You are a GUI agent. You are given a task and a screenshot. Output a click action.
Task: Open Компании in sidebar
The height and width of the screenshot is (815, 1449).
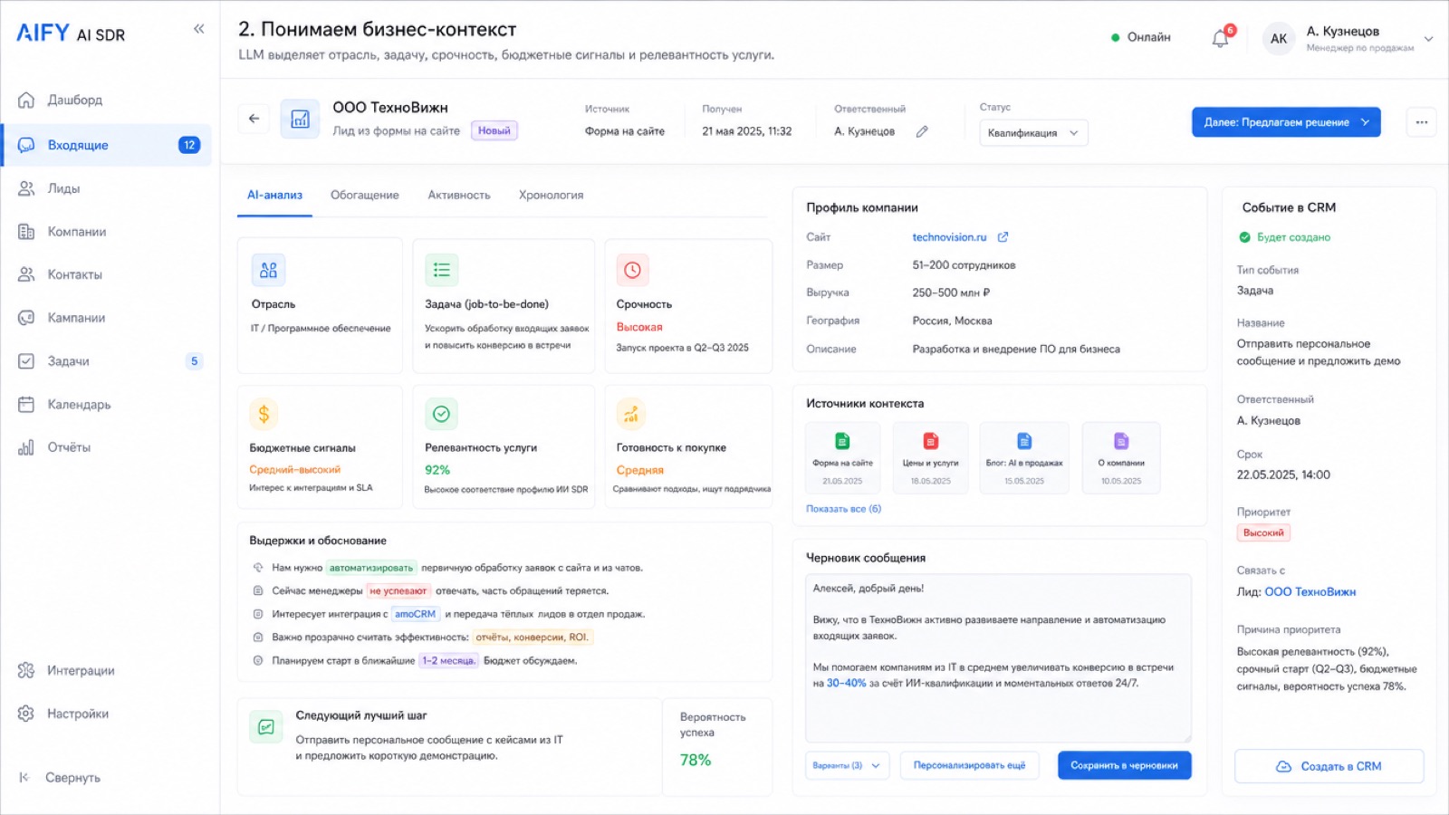[x=107, y=232]
